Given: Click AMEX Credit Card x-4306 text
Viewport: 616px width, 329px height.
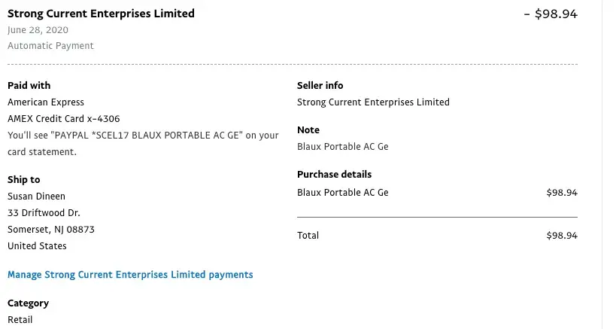Looking at the screenshot, I should 63,119.
